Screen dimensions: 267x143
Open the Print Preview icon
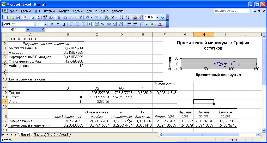[38, 17]
